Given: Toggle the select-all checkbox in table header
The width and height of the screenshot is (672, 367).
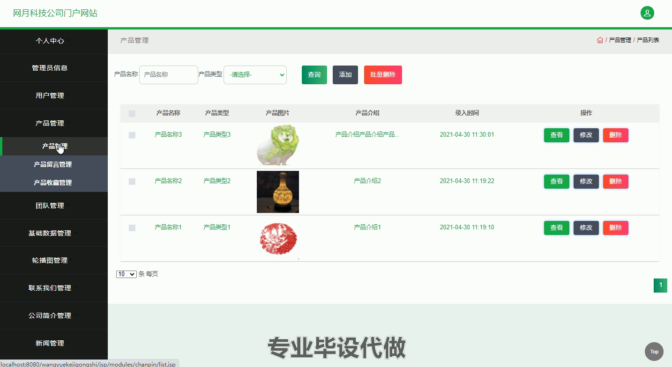Looking at the screenshot, I should pos(132,113).
